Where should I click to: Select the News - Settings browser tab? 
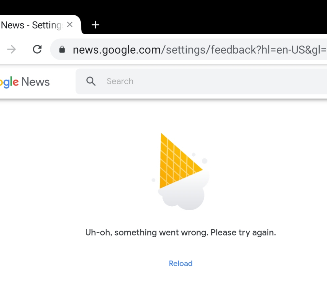point(31,25)
